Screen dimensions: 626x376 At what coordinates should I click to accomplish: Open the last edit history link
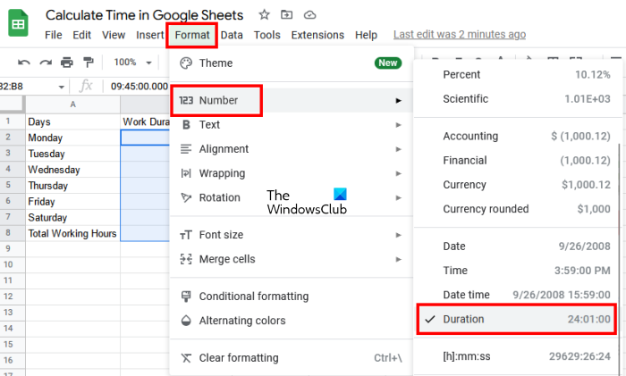click(461, 35)
